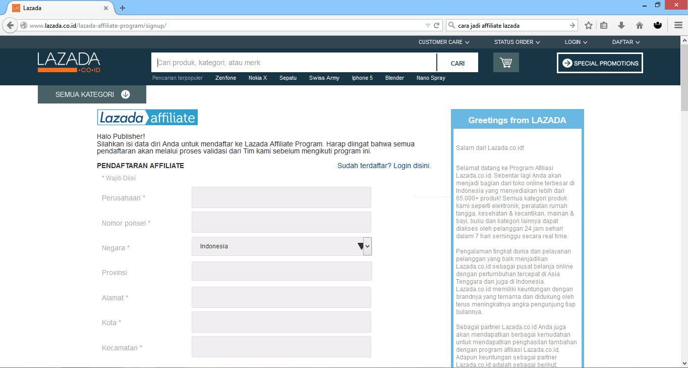Open the search engine magnifier dropdown
The height and width of the screenshot is (368, 688).
[452, 25]
